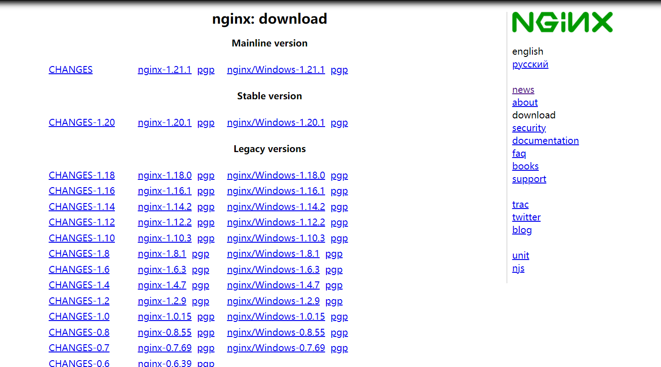Download nginx-1.16.1
The height and width of the screenshot is (367, 661).
tap(165, 191)
